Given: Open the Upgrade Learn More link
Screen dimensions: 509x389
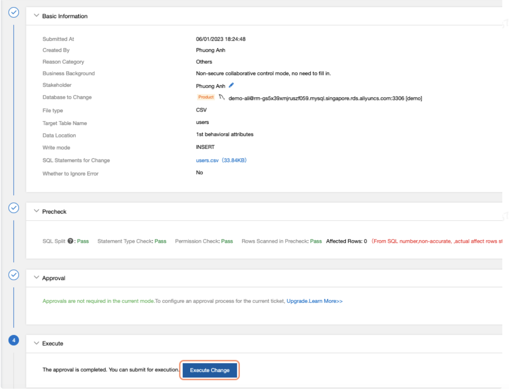Looking at the screenshot, I should coord(315,301).
